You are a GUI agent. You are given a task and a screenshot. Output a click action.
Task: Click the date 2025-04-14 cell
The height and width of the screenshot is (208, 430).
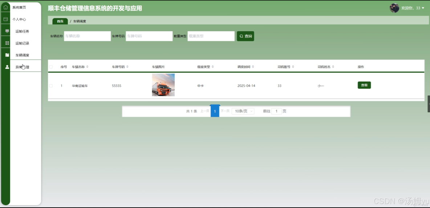pos(246,86)
